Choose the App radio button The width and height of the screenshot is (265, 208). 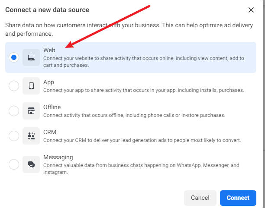point(14,86)
